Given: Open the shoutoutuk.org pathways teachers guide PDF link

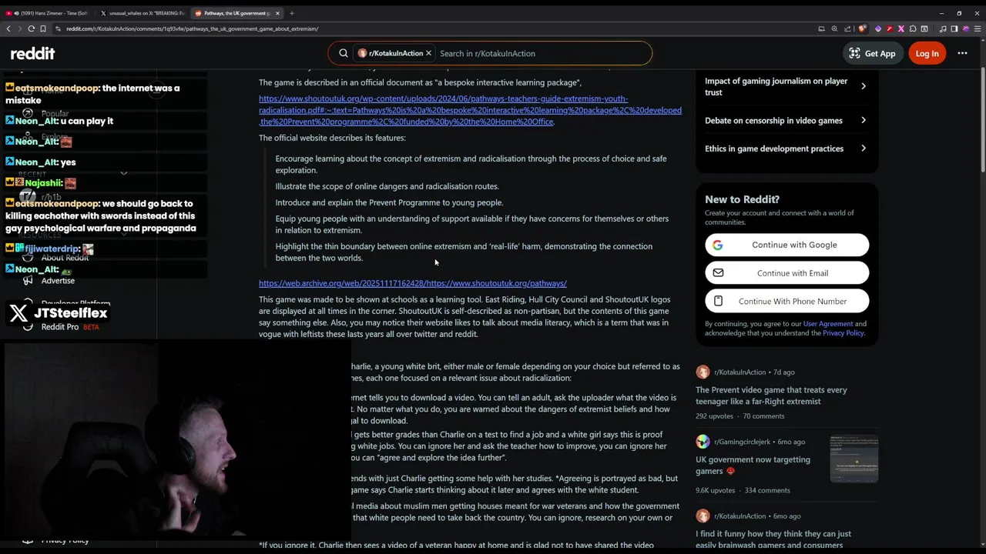Looking at the screenshot, I should pos(470,110).
